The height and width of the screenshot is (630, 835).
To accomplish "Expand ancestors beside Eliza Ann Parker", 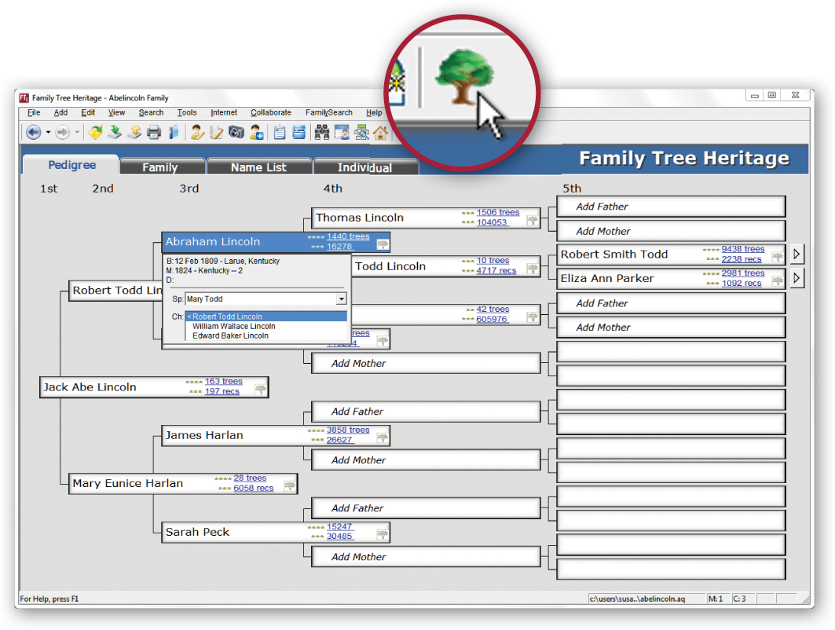I will 796,279.
